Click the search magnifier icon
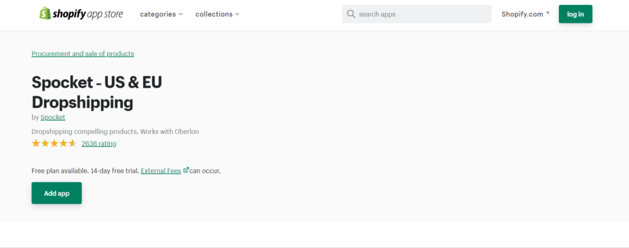The image size is (629, 248). point(351,14)
